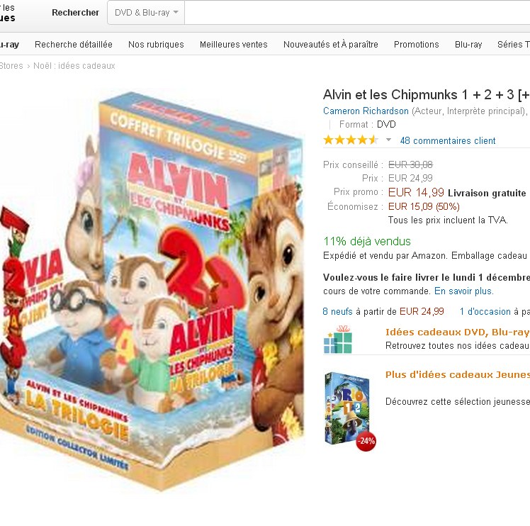Screen dimensions: 530x526
Task: Select the Promotions menu item
Action: pos(416,45)
